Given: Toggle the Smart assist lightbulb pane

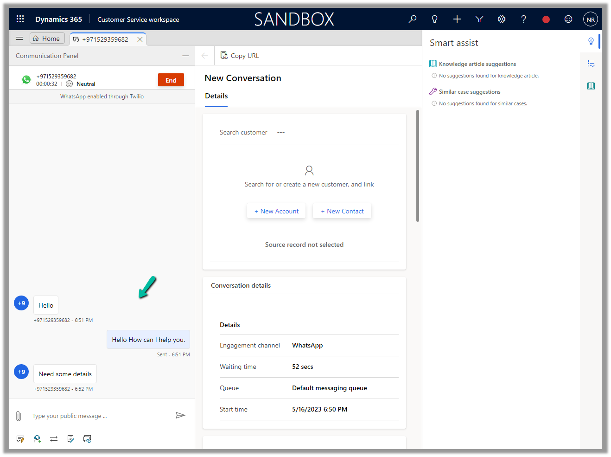Looking at the screenshot, I should [591, 41].
